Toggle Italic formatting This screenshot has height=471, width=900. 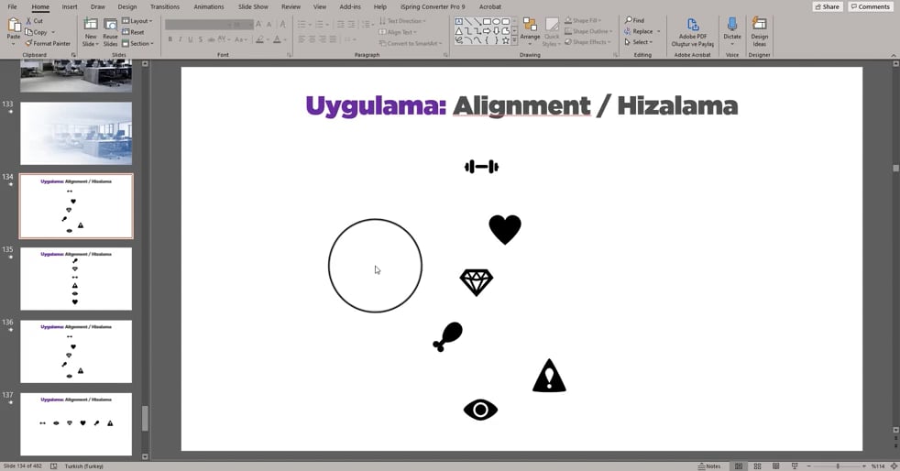coord(181,39)
